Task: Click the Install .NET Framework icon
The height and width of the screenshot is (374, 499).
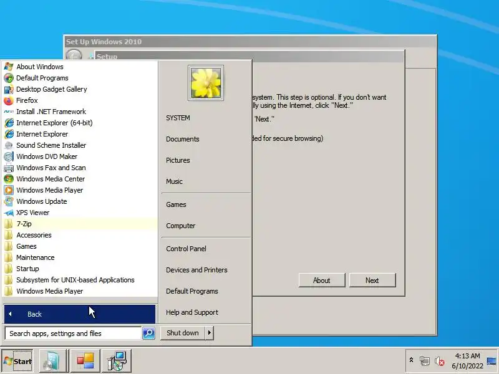Action: point(9,112)
